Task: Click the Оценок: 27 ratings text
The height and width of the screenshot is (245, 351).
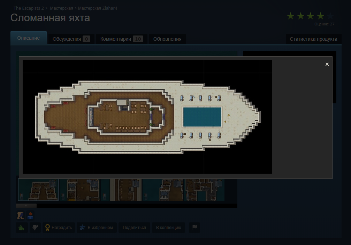Action: (x=325, y=24)
